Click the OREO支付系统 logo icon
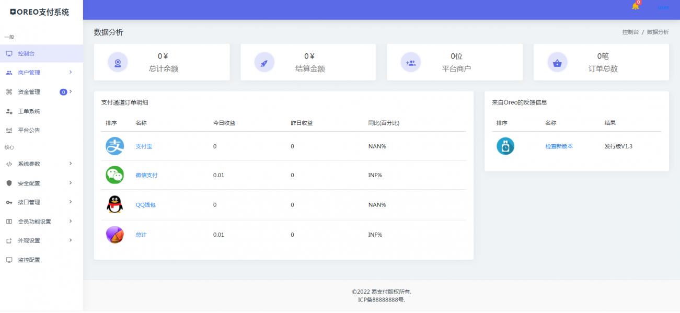The image size is (680, 313). pos(14,11)
